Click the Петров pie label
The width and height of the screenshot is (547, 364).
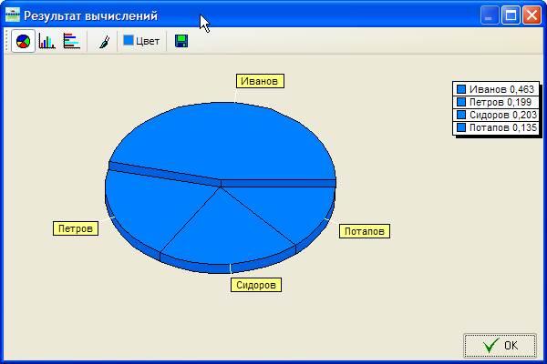pos(75,228)
